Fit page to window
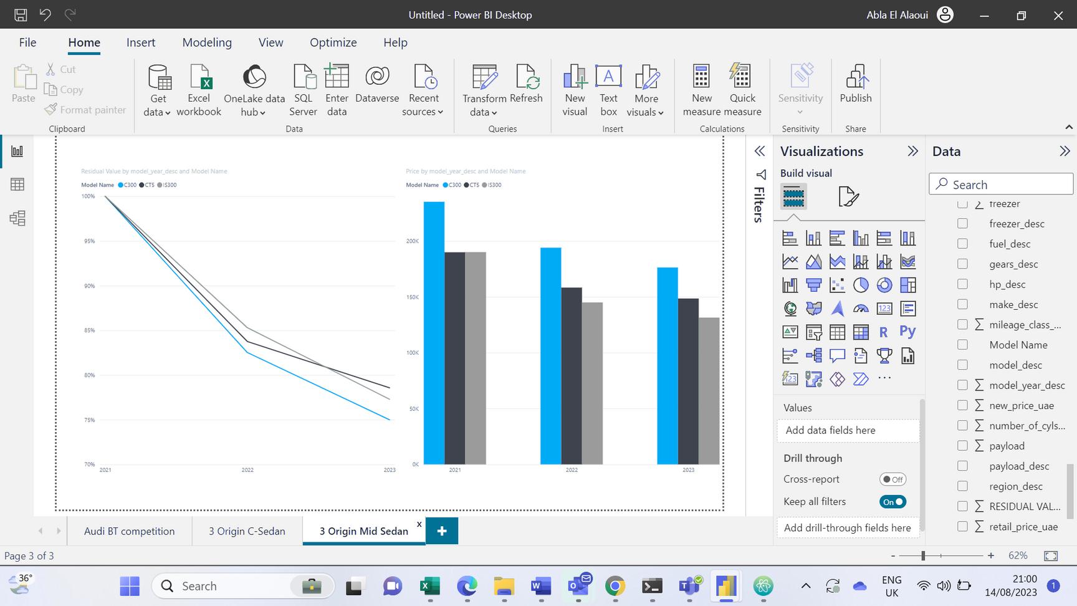 (1051, 555)
